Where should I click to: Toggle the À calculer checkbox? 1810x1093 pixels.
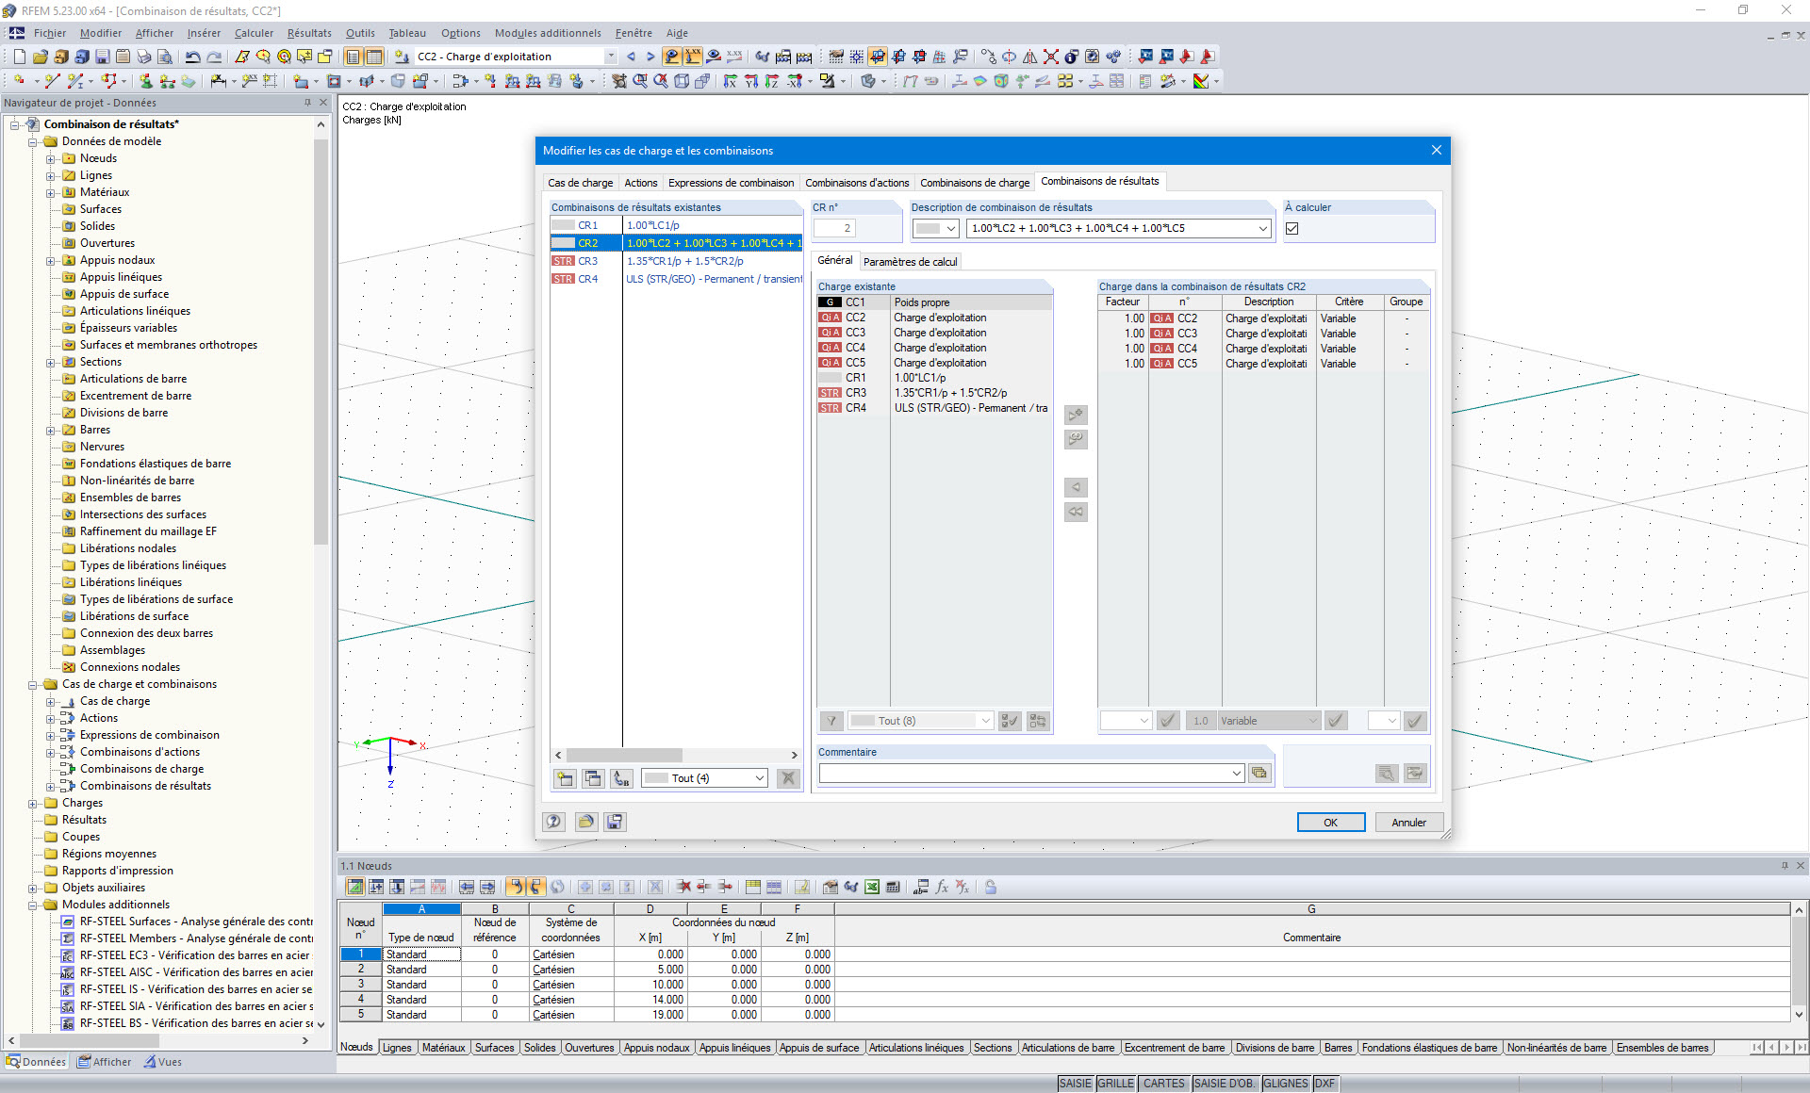tap(1292, 228)
